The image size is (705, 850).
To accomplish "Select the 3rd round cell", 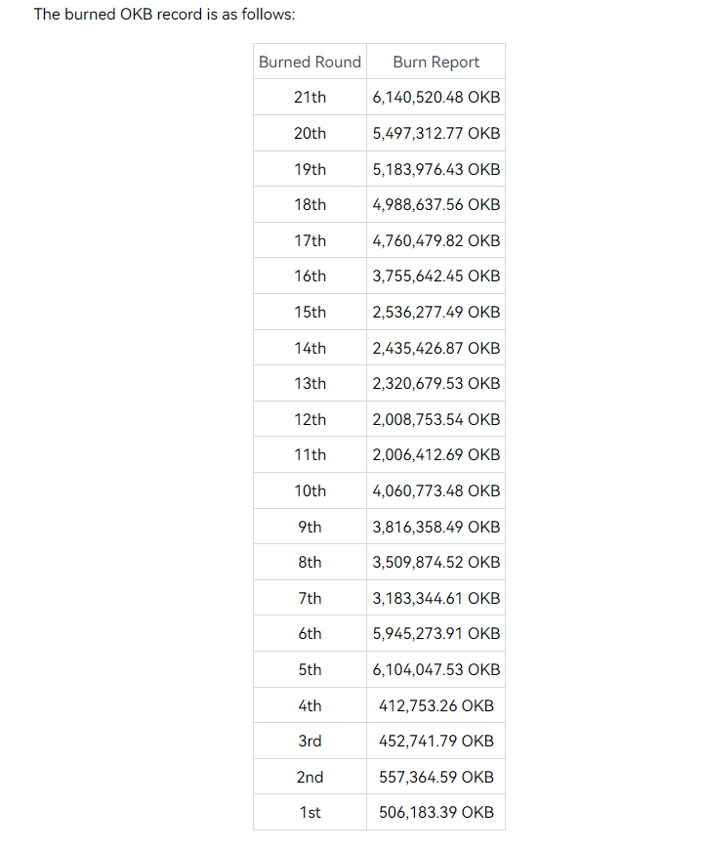I will tap(310, 741).
